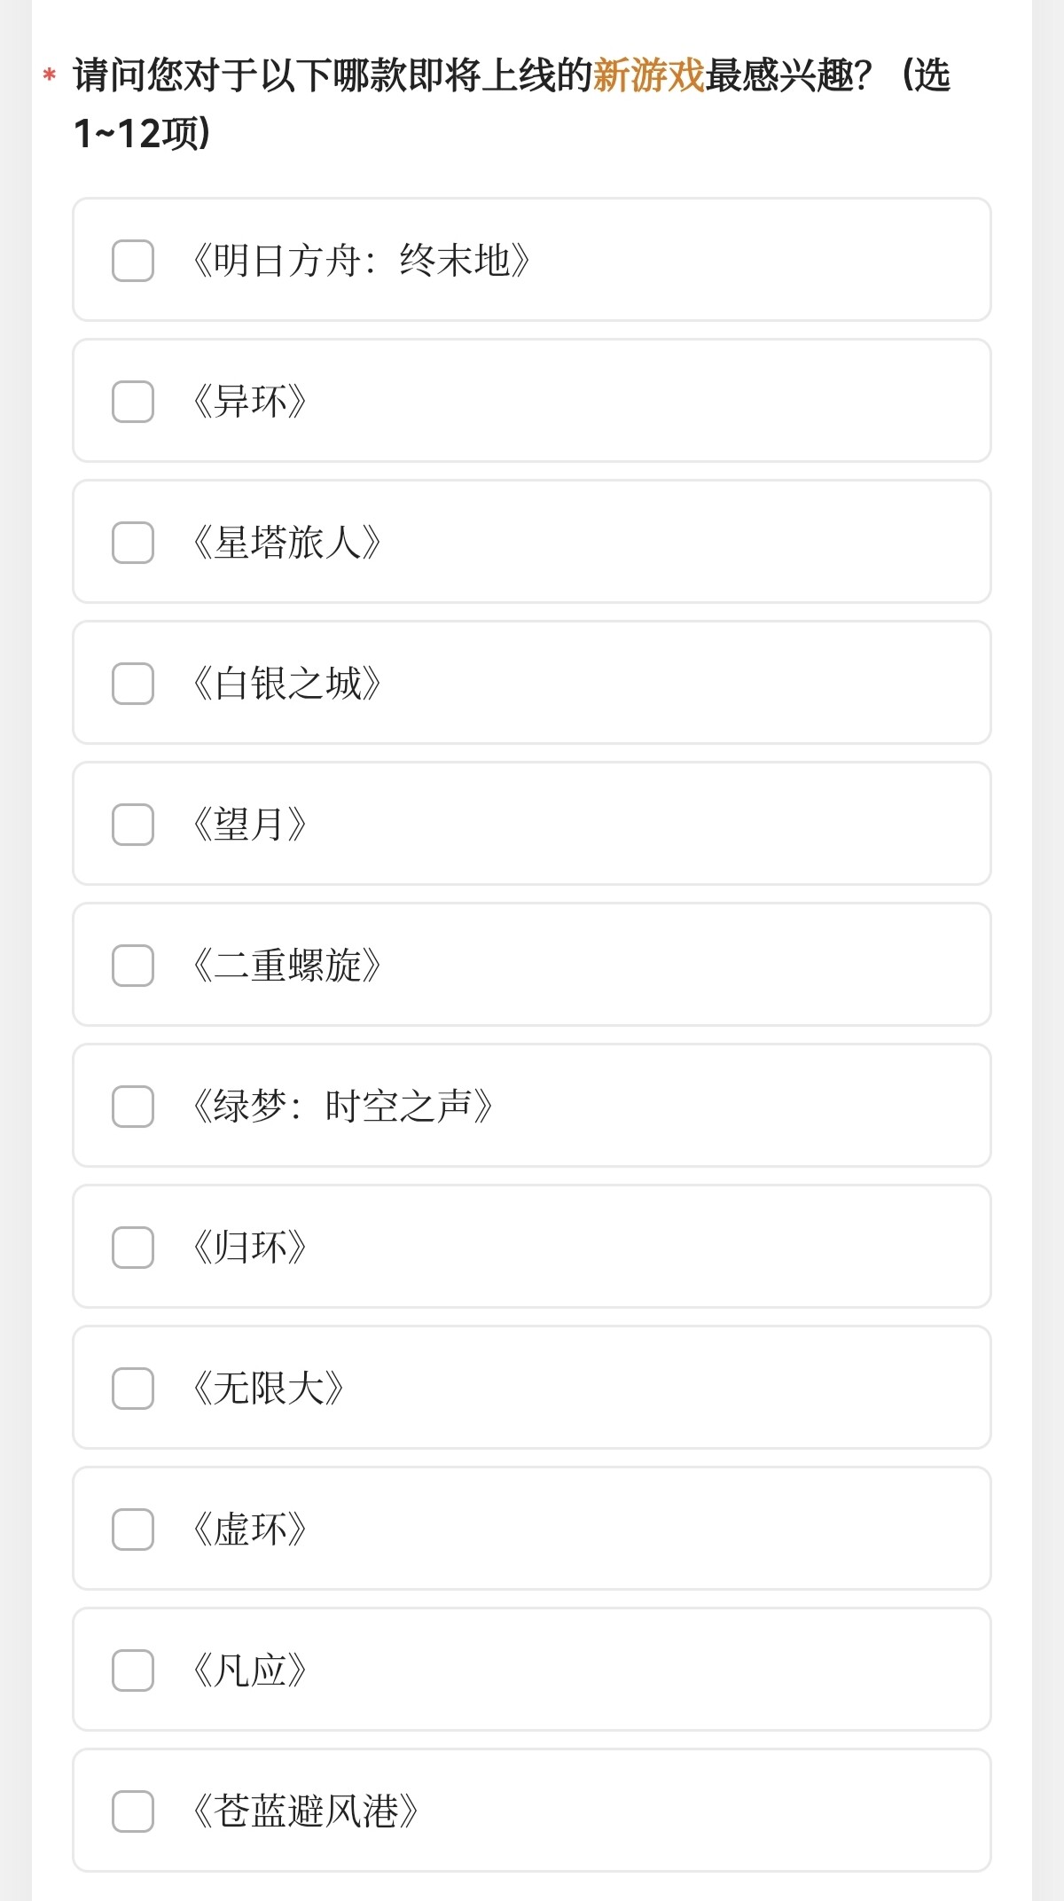
Task: Choose the 《无限大》 option label text
Action: coord(268,1389)
